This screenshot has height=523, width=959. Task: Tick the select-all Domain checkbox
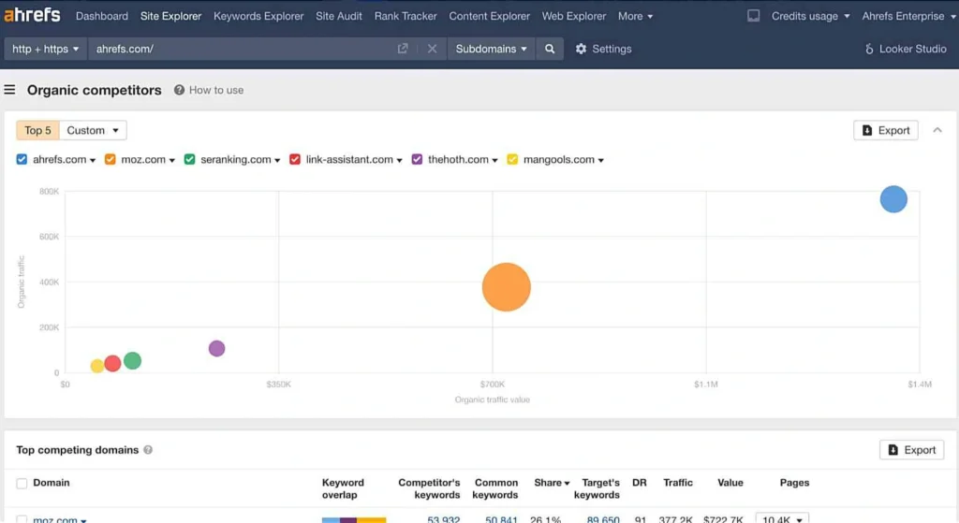click(22, 484)
